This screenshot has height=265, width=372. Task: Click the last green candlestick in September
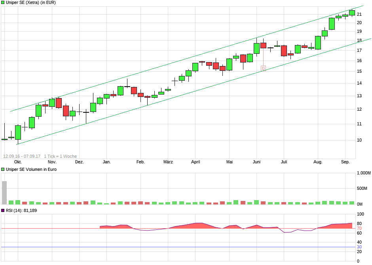point(352,13)
